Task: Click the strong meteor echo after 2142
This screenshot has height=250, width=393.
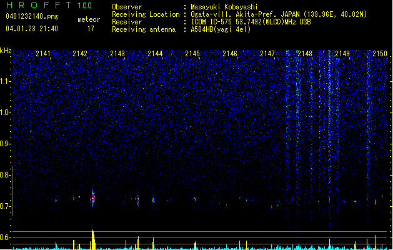Action: [92, 199]
